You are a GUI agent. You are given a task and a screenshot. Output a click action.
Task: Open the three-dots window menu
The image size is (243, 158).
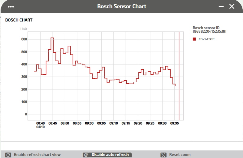pyautogui.click(x=11, y=6)
